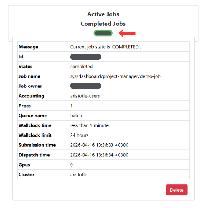Screen dimensions: 202x208
Task: Click the Job name row label
Action: point(29,76)
